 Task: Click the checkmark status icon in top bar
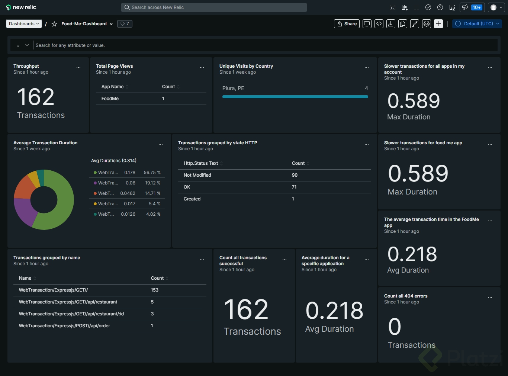(428, 7)
